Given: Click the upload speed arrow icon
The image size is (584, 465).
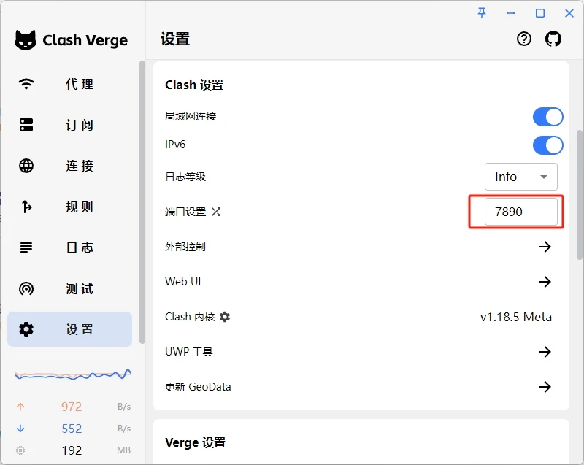Looking at the screenshot, I should pos(20,407).
